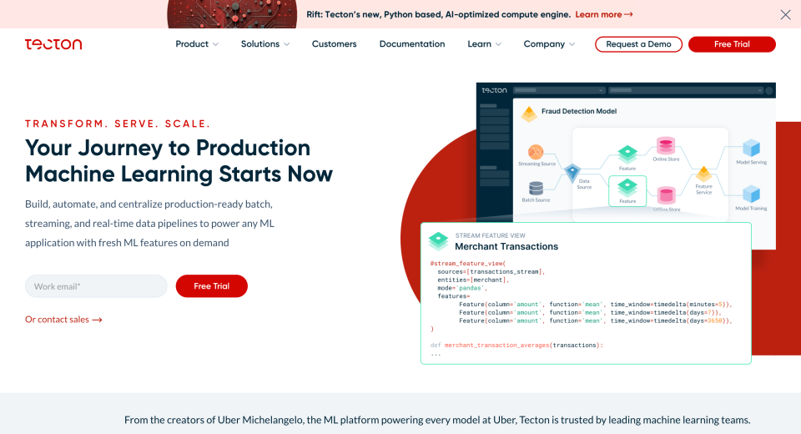
Task: Click the Data Source icon in diagram
Action: (x=572, y=173)
